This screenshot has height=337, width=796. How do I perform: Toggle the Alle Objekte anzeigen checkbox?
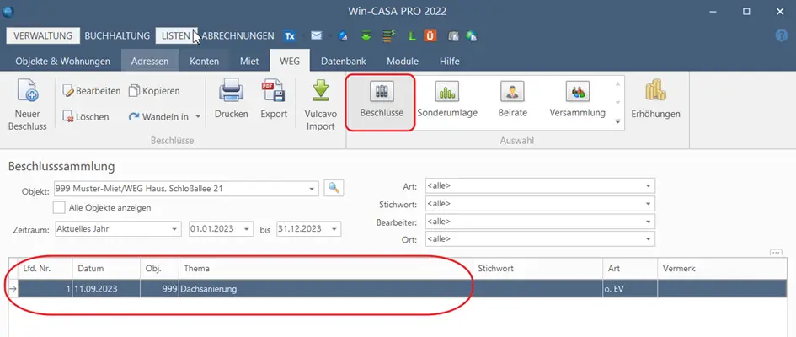coord(59,207)
